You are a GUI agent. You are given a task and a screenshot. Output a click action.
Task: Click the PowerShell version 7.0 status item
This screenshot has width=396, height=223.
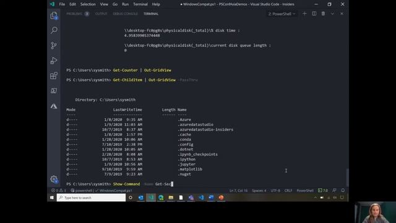(323, 190)
